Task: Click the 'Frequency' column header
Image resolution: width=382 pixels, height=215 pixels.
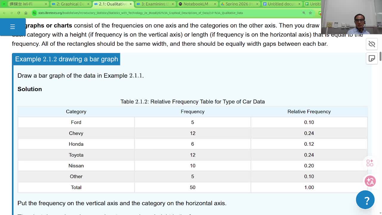Action: (x=192, y=111)
